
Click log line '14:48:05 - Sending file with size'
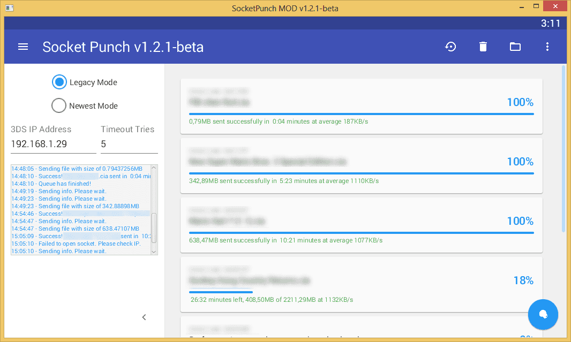(x=77, y=169)
